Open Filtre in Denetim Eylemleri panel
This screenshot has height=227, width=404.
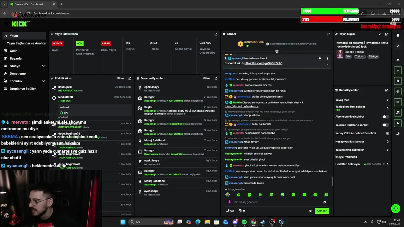point(206,79)
